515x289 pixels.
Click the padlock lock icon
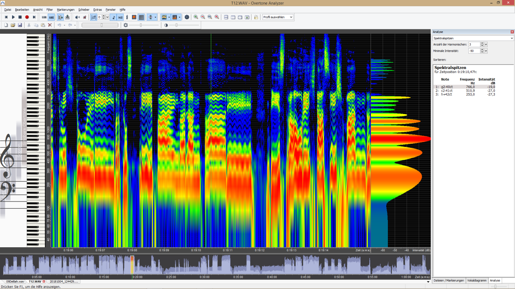point(256,17)
